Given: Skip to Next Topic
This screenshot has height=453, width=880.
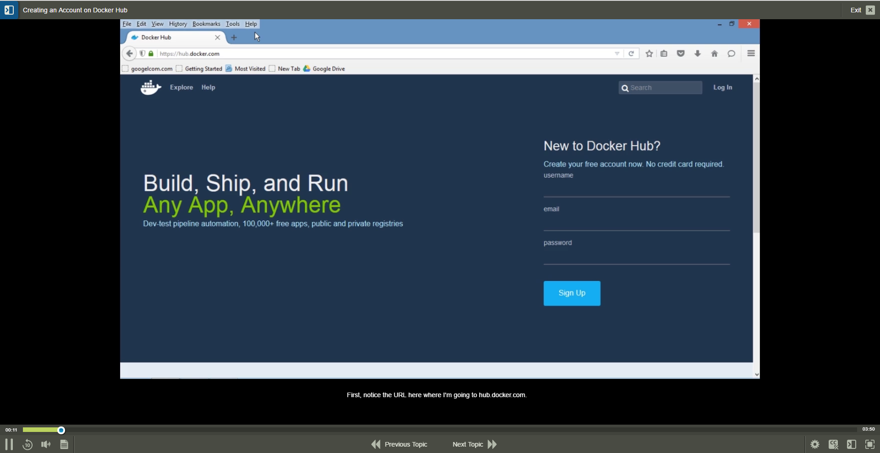Looking at the screenshot, I should point(474,444).
